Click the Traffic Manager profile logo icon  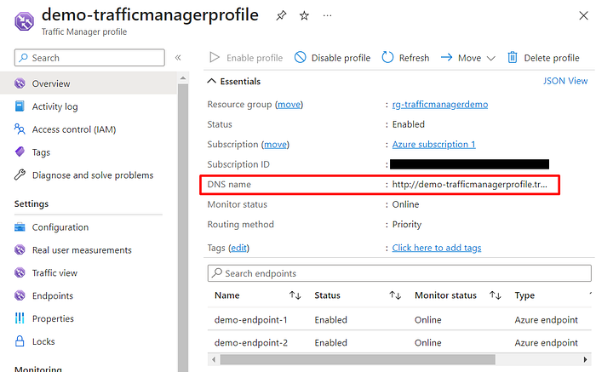(x=24, y=21)
